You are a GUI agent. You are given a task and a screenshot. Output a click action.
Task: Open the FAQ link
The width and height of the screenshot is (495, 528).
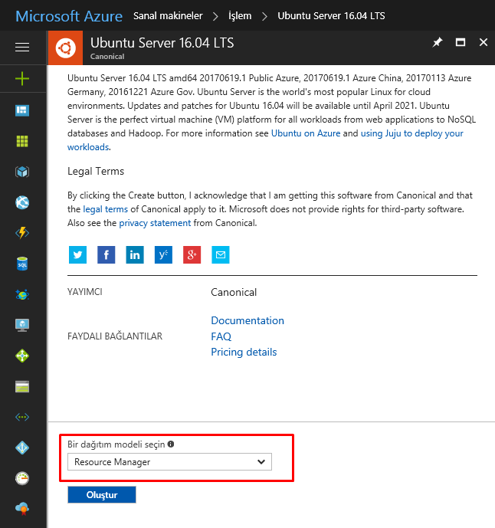(221, 336)
